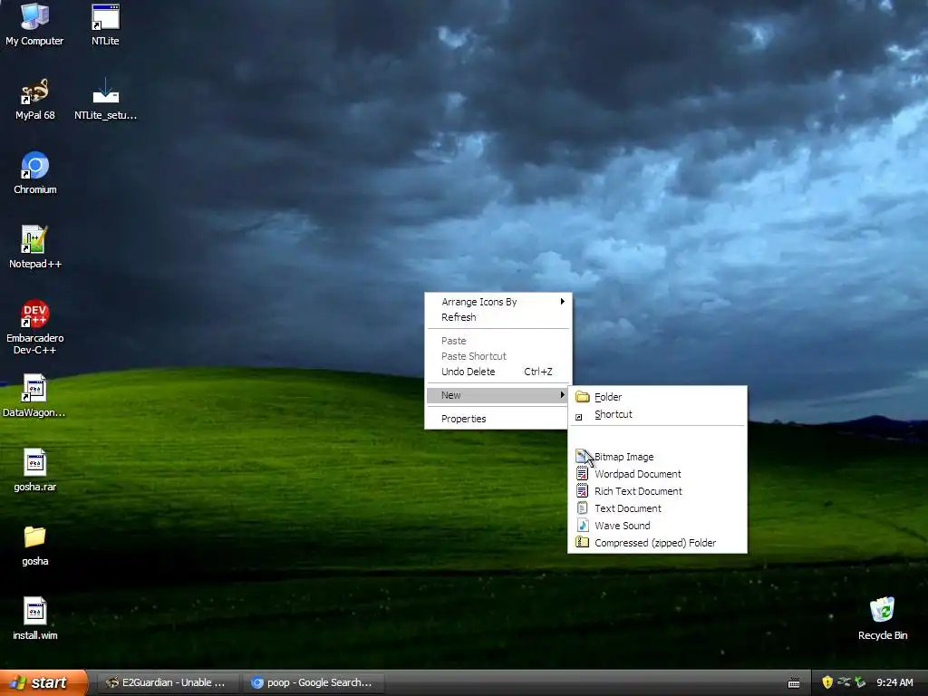This screenshot has width=928, height=696.
Task: Choose Undo Delete in the context menu
Action: pyautogui.click(x=498, y=372)
